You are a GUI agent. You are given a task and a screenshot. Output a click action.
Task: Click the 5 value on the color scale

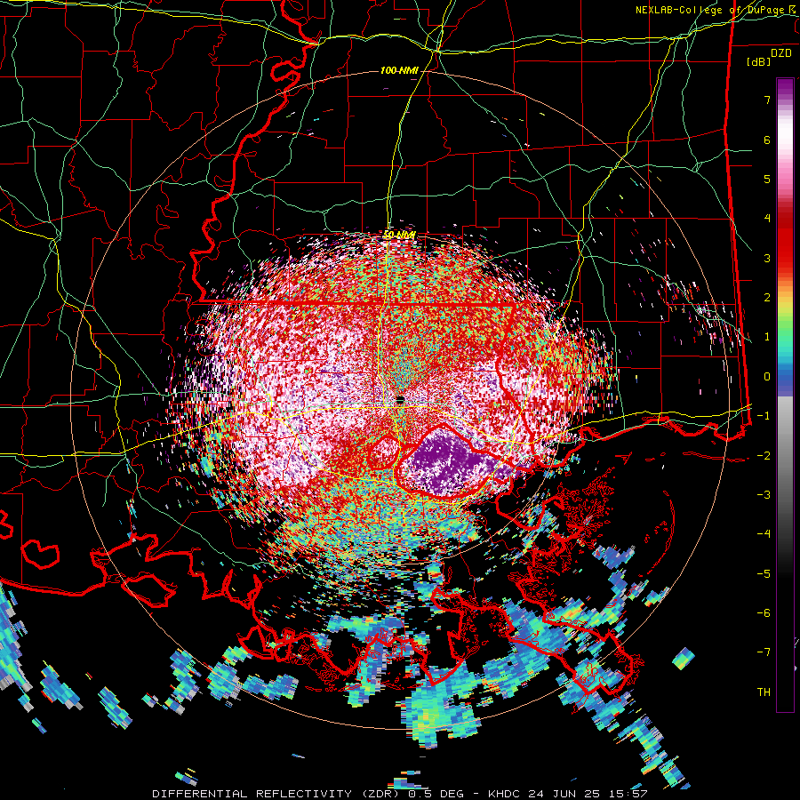[x=767, y=179]
